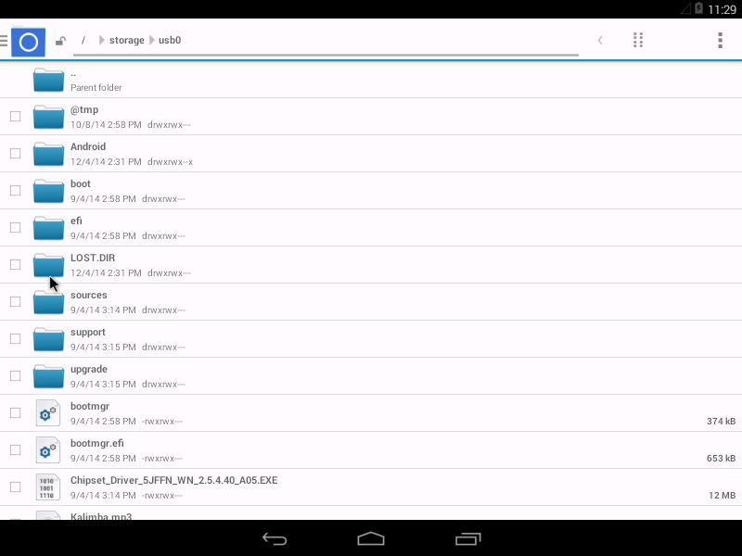
Task: Expand the breadcrumb arrow before storage
Action: 101,40
